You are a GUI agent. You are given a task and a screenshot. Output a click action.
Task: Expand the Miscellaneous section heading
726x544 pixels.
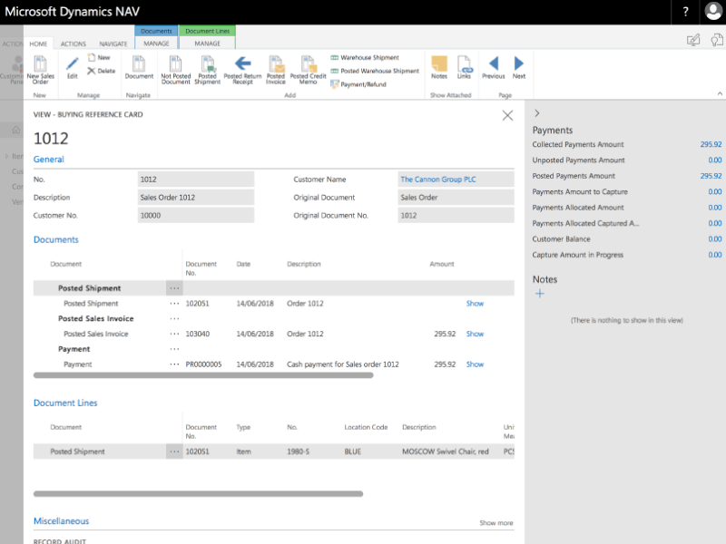tap(61, 520)
